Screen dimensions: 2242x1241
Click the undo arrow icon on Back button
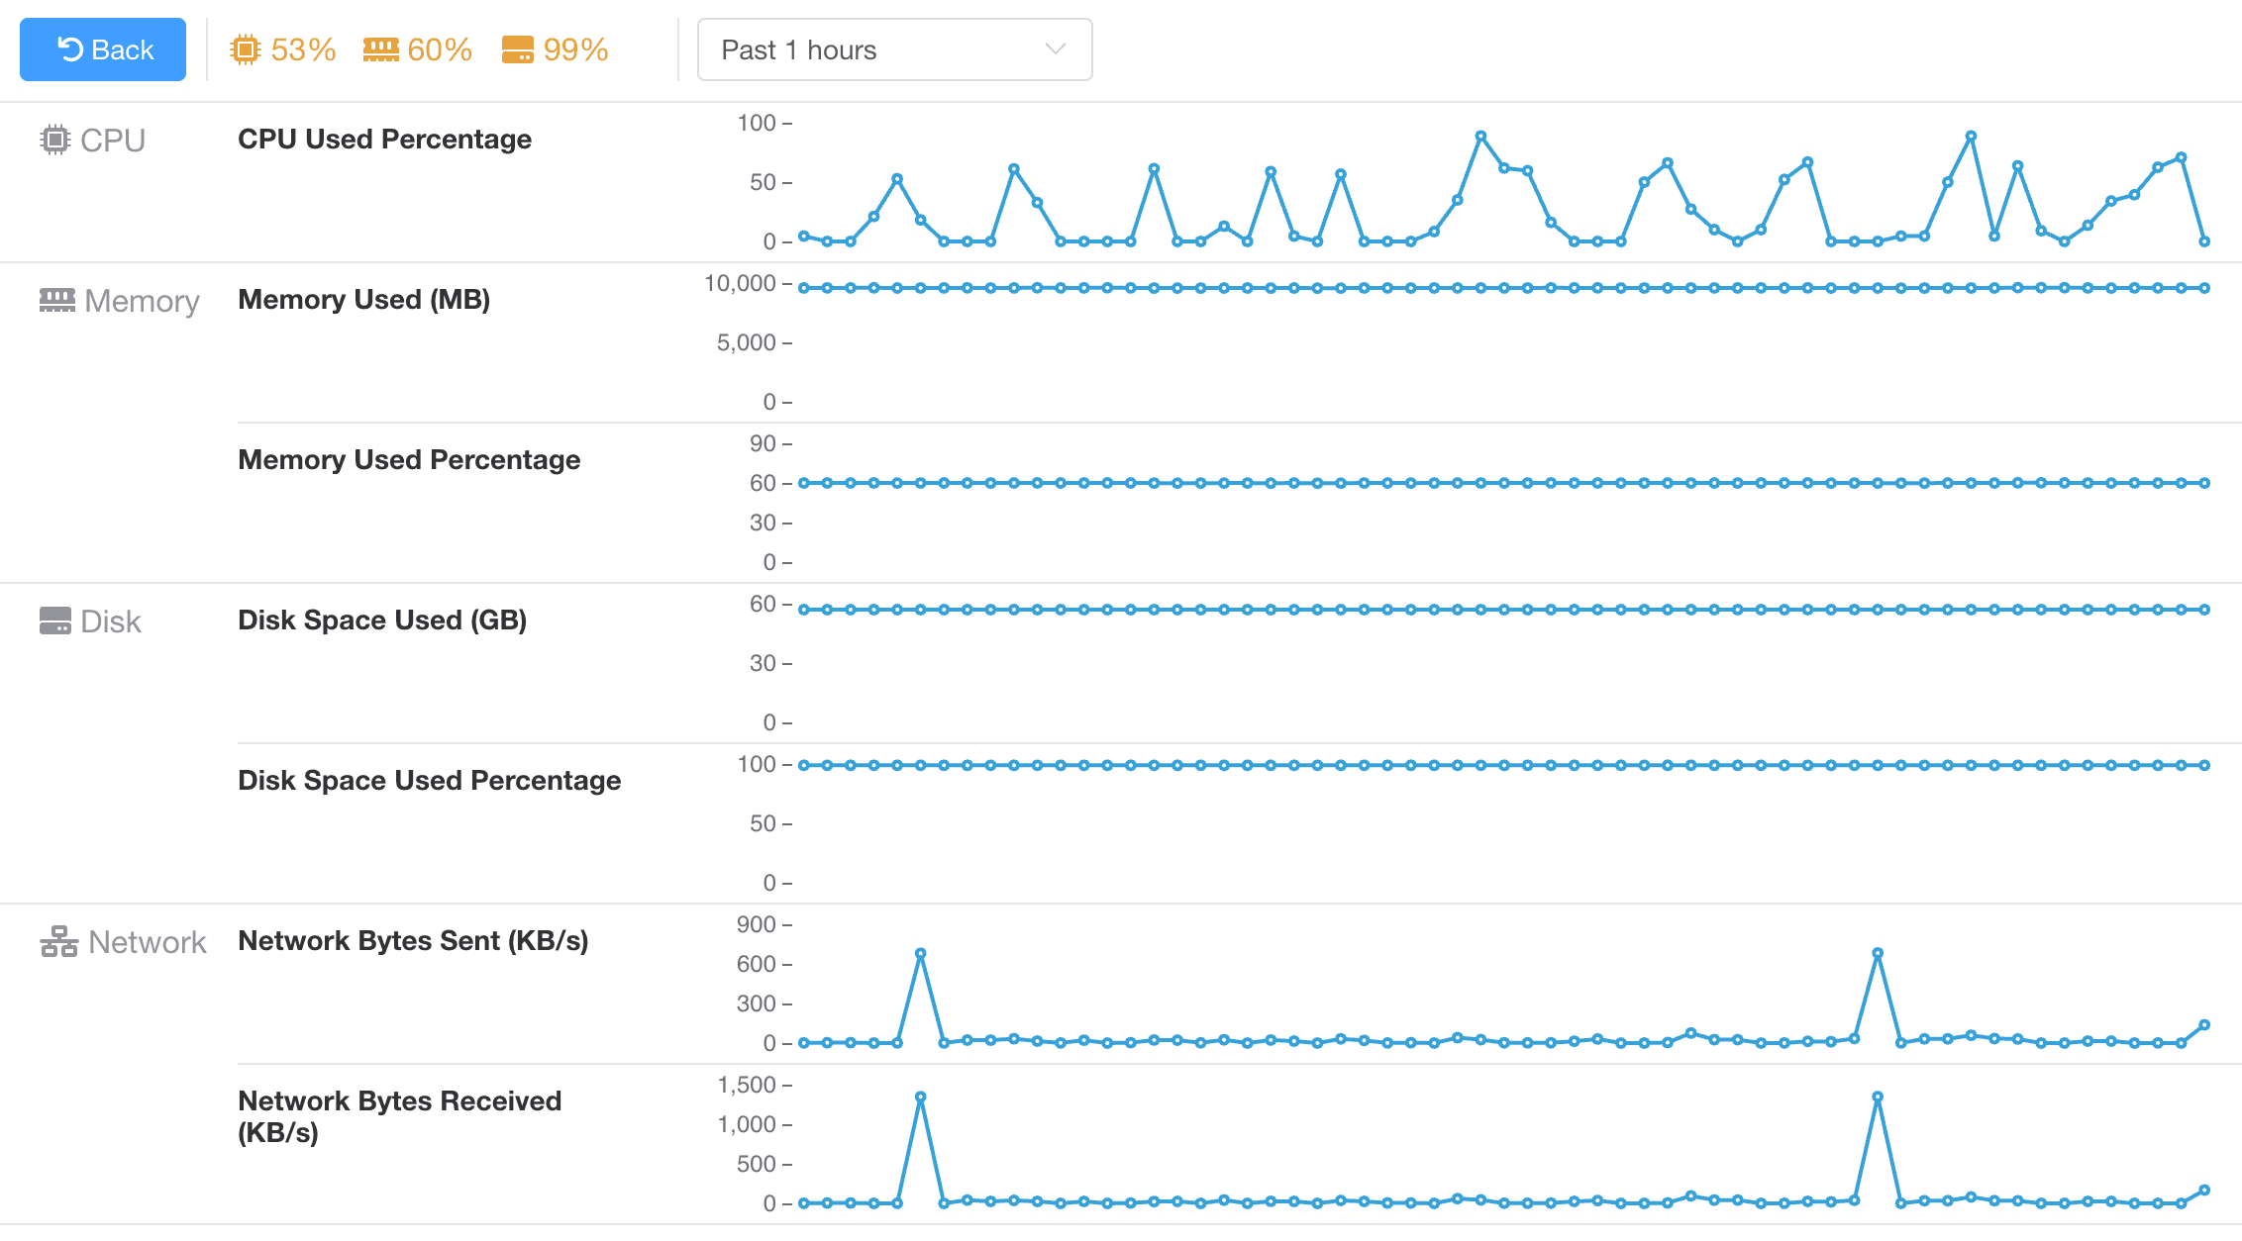pos(70,49)
